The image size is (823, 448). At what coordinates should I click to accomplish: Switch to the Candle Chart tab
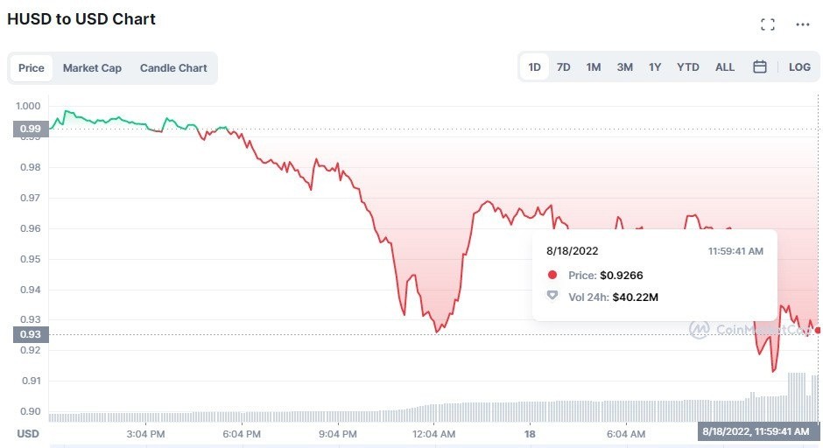pos(173,68)
